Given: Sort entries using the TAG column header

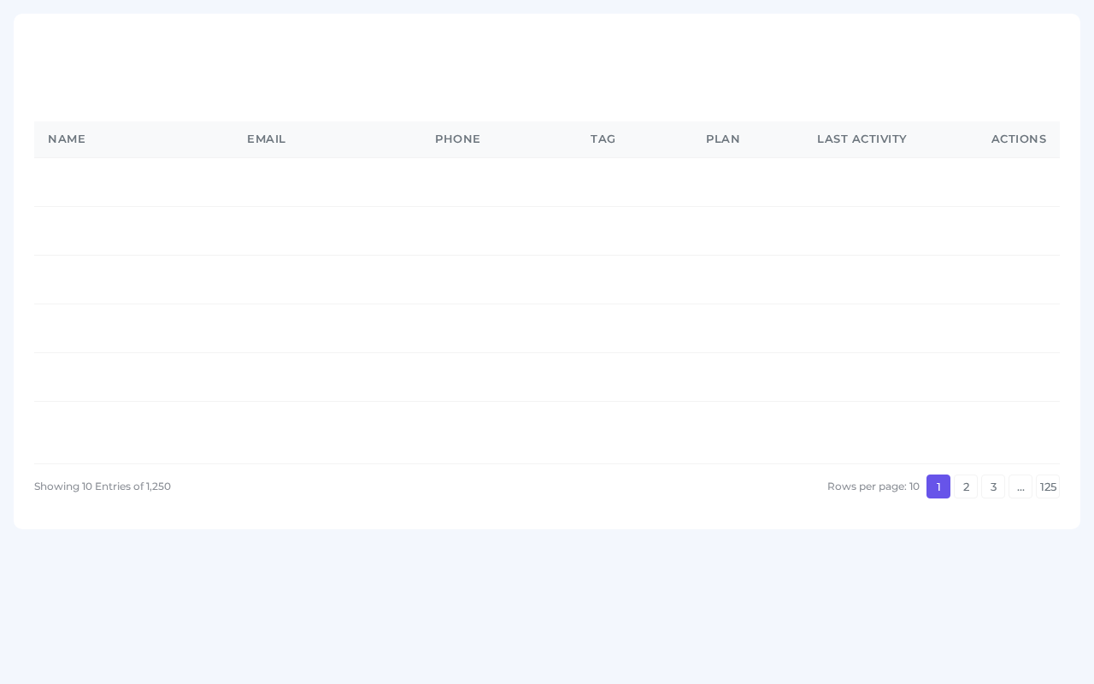Looking at the screenshot, I should click(x=603, y=139).
